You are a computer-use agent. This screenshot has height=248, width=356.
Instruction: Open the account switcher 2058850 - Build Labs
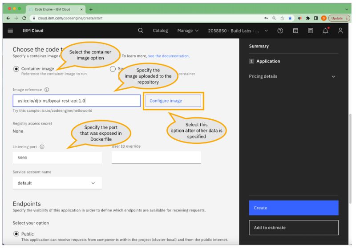click(x=238, y=31)
